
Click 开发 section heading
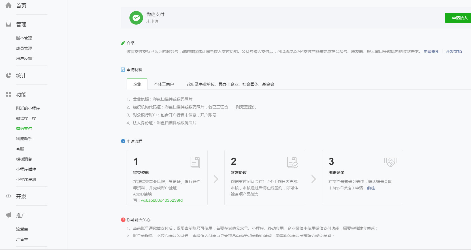pyautogui.click(x=21, y=196)
